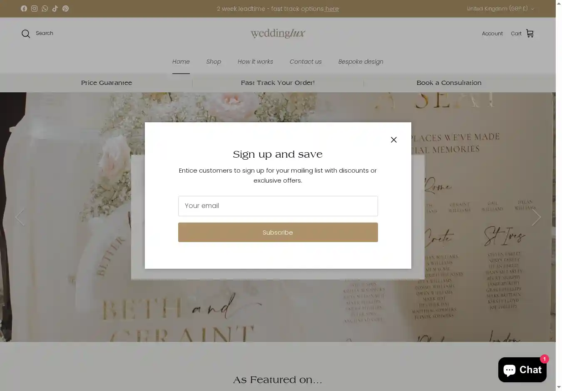Close the Sign up and save popup
Viewport: 562px width, 391px height.
(x=394, y=140)
